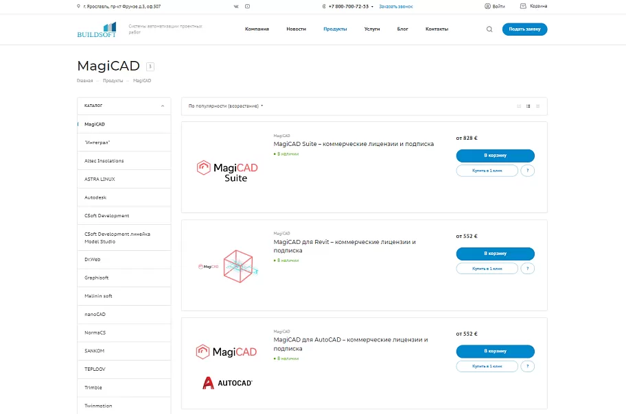The width and height of the screenshot is (626, 414).
Task: Open the sort by popularity dropdown
Action: (x=226, y=106)
